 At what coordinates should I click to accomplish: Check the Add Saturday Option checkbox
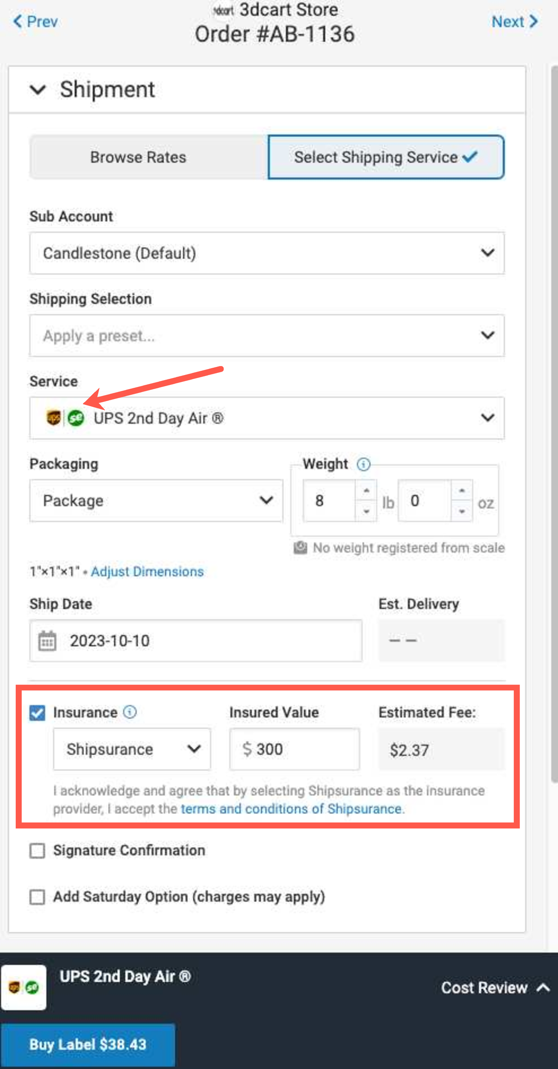[x=37, y=897]
